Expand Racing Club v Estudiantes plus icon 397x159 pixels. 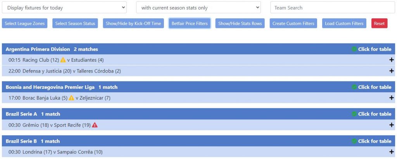391,60
